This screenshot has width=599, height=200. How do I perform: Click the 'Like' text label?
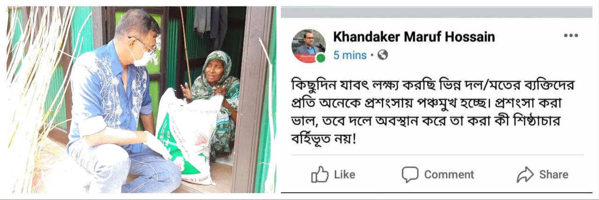(344, 175)
